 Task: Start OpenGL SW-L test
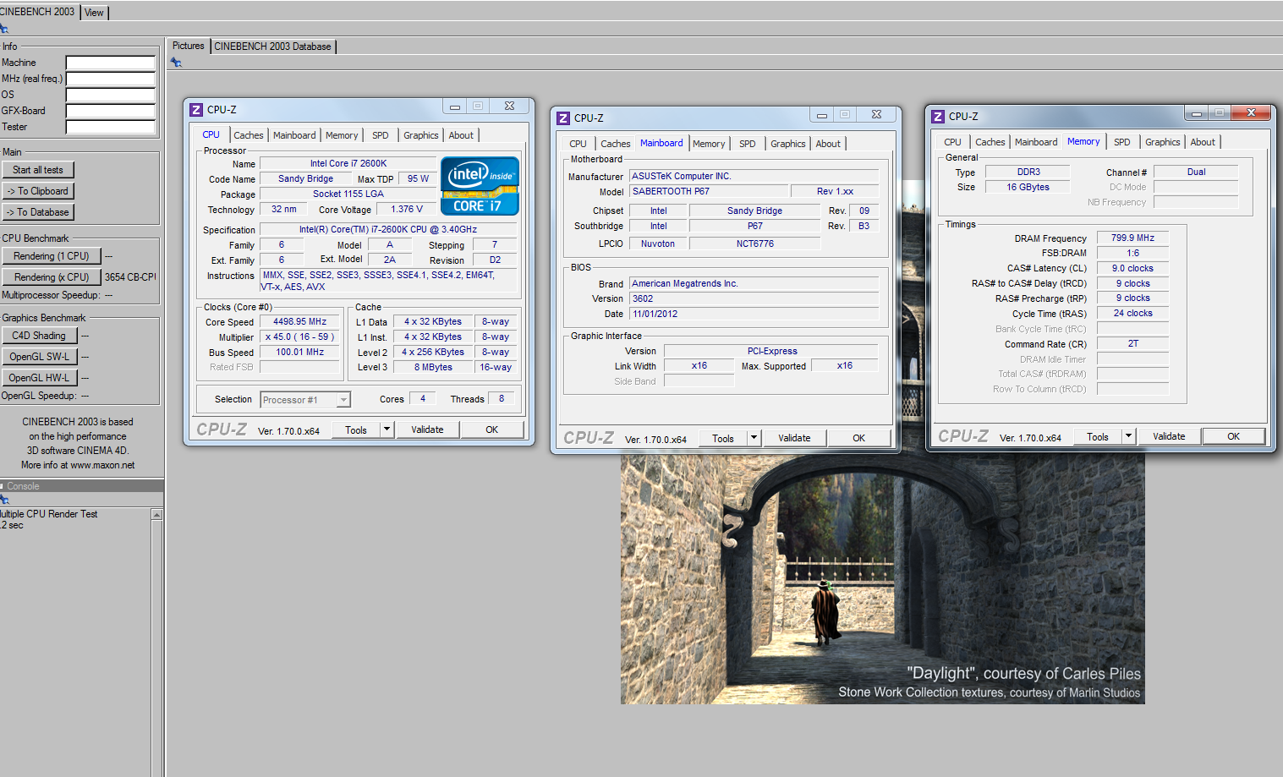[39, 357]
